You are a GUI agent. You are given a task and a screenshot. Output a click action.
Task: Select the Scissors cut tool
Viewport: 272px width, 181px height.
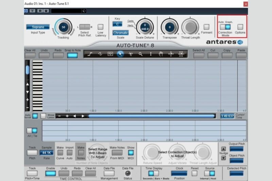(x=131, y=54)
